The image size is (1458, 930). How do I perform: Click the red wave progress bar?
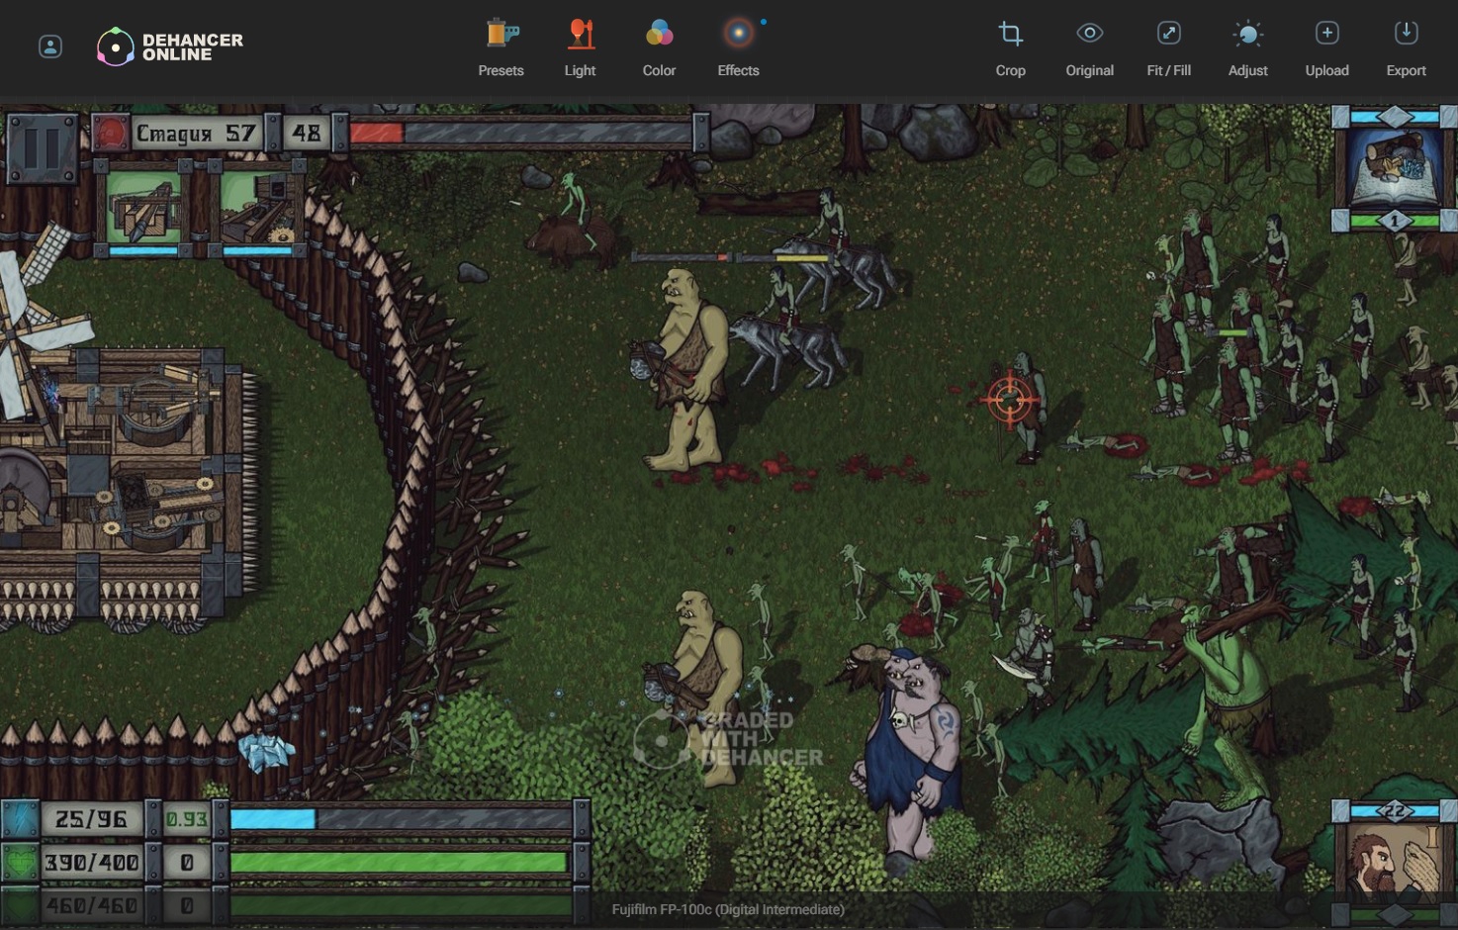519,133
